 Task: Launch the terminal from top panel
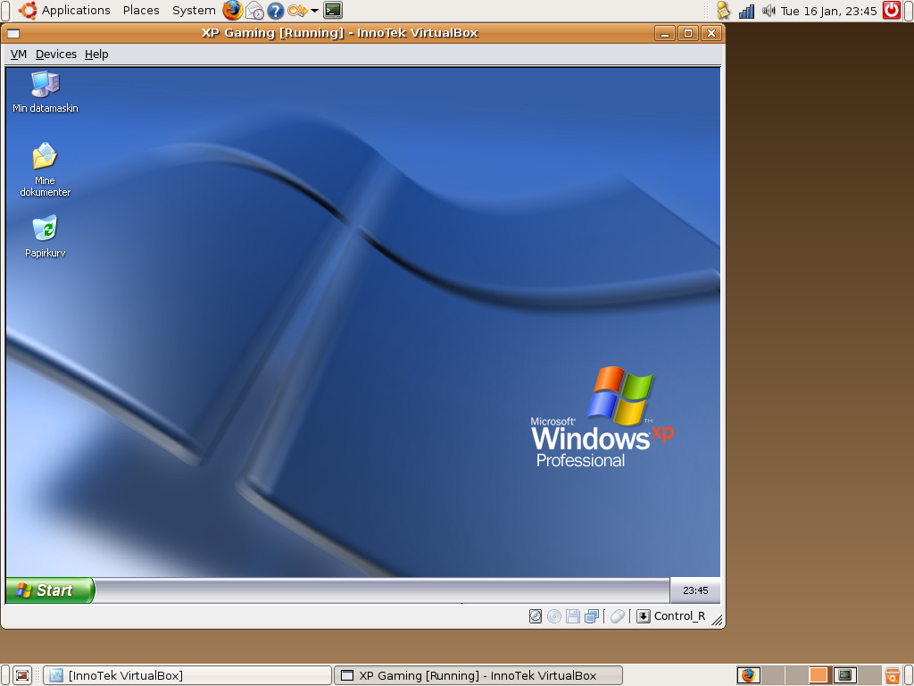[x=333, y=11]
